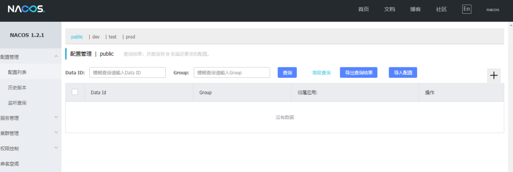Open 文档 in the top navigation
This screenshot has height=172, width=513.
coord(389,9)
